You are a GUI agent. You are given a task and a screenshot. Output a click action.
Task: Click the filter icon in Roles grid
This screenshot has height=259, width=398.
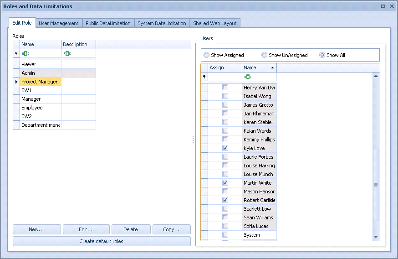click(x=16, y=53)
